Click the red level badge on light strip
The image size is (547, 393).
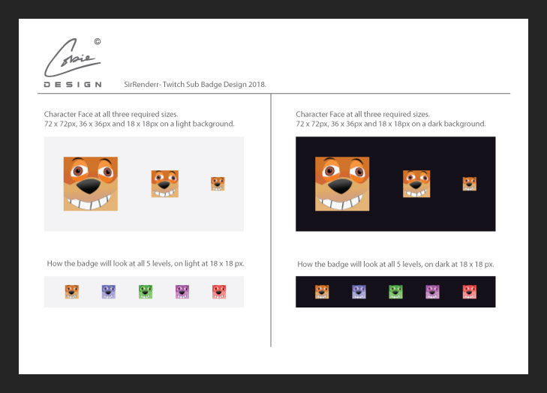(x=219, y=292)
